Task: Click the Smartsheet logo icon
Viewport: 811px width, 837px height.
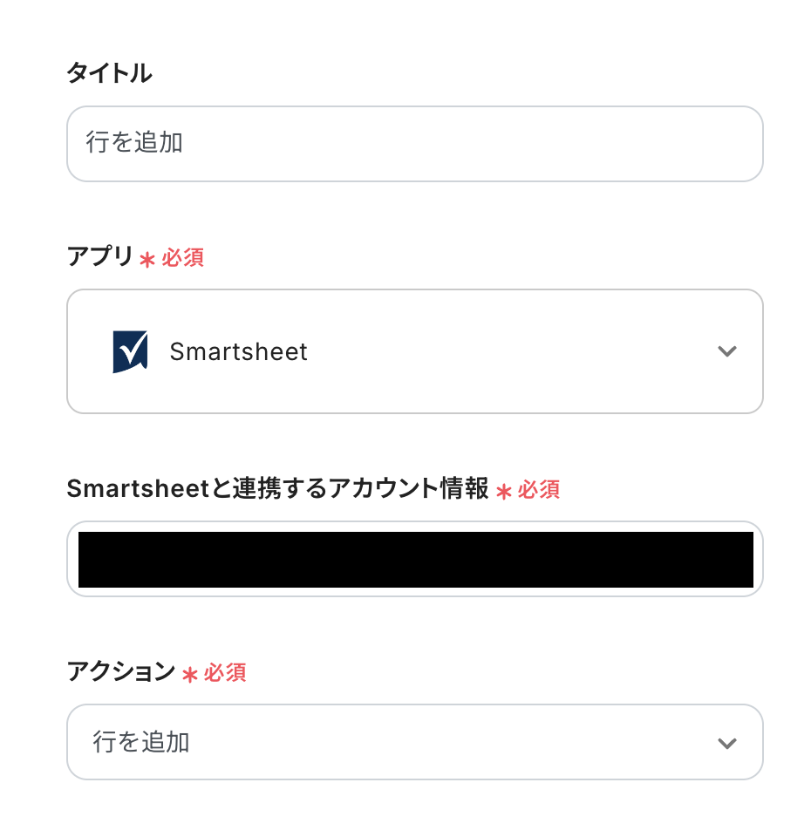Action: pos(130,352)
